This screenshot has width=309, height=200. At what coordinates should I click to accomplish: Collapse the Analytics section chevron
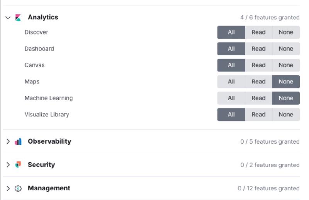[x=8, y=17]
